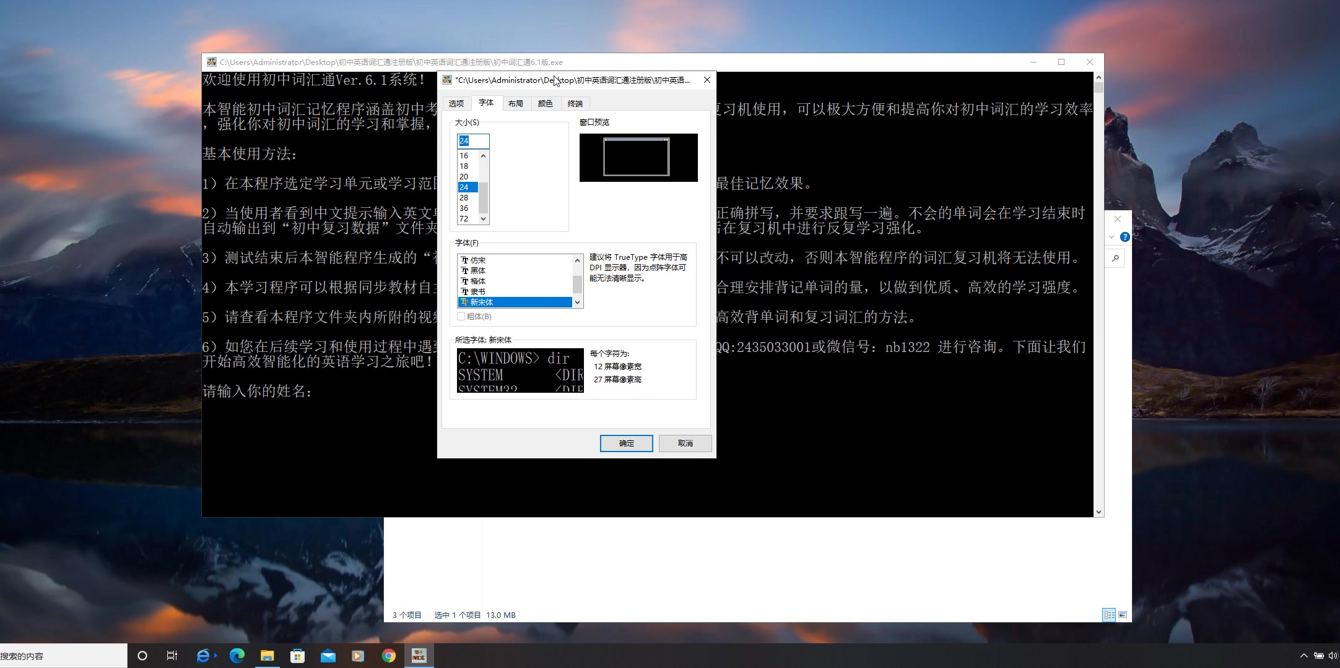Choose font size 28
The image size is (1340, 668).
(x=468, y=198)
